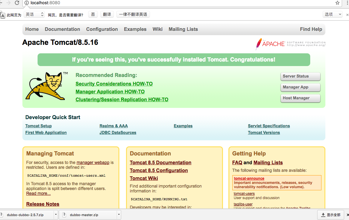Open Tomcat 8.5 Documentation link
The width and height of the screenshot is (349, 220).
click(161, 162)
